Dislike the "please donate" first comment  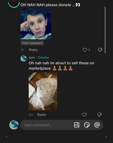click(x=100, y=50)
